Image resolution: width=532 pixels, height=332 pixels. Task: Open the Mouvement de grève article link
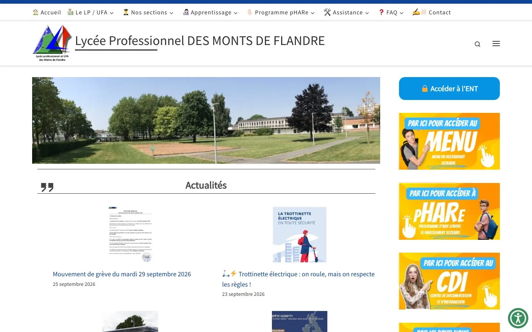[x=122, y=274]
